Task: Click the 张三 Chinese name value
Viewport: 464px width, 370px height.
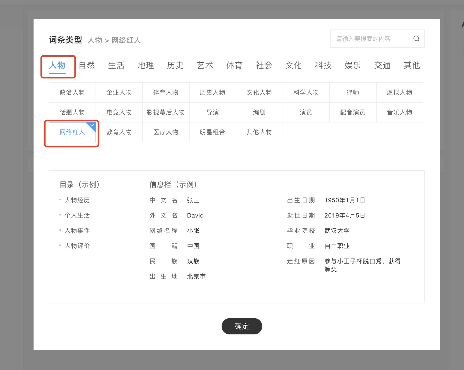Action: coord(193,200)
